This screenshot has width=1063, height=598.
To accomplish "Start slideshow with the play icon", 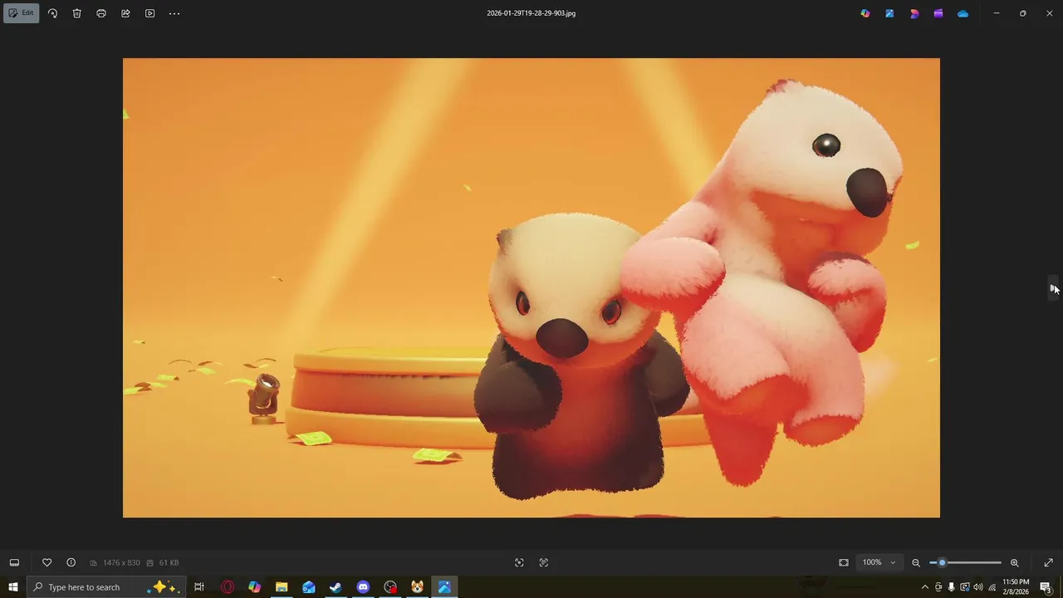I will click(149, 13).
